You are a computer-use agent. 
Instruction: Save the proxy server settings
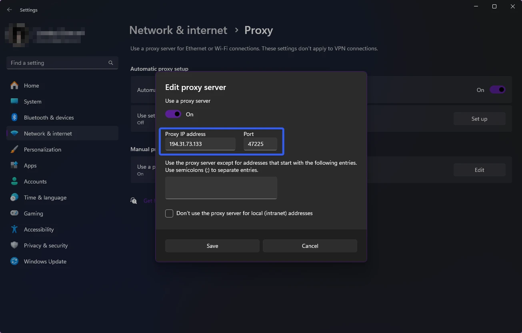pyautogui.click(x=212, y=246)
